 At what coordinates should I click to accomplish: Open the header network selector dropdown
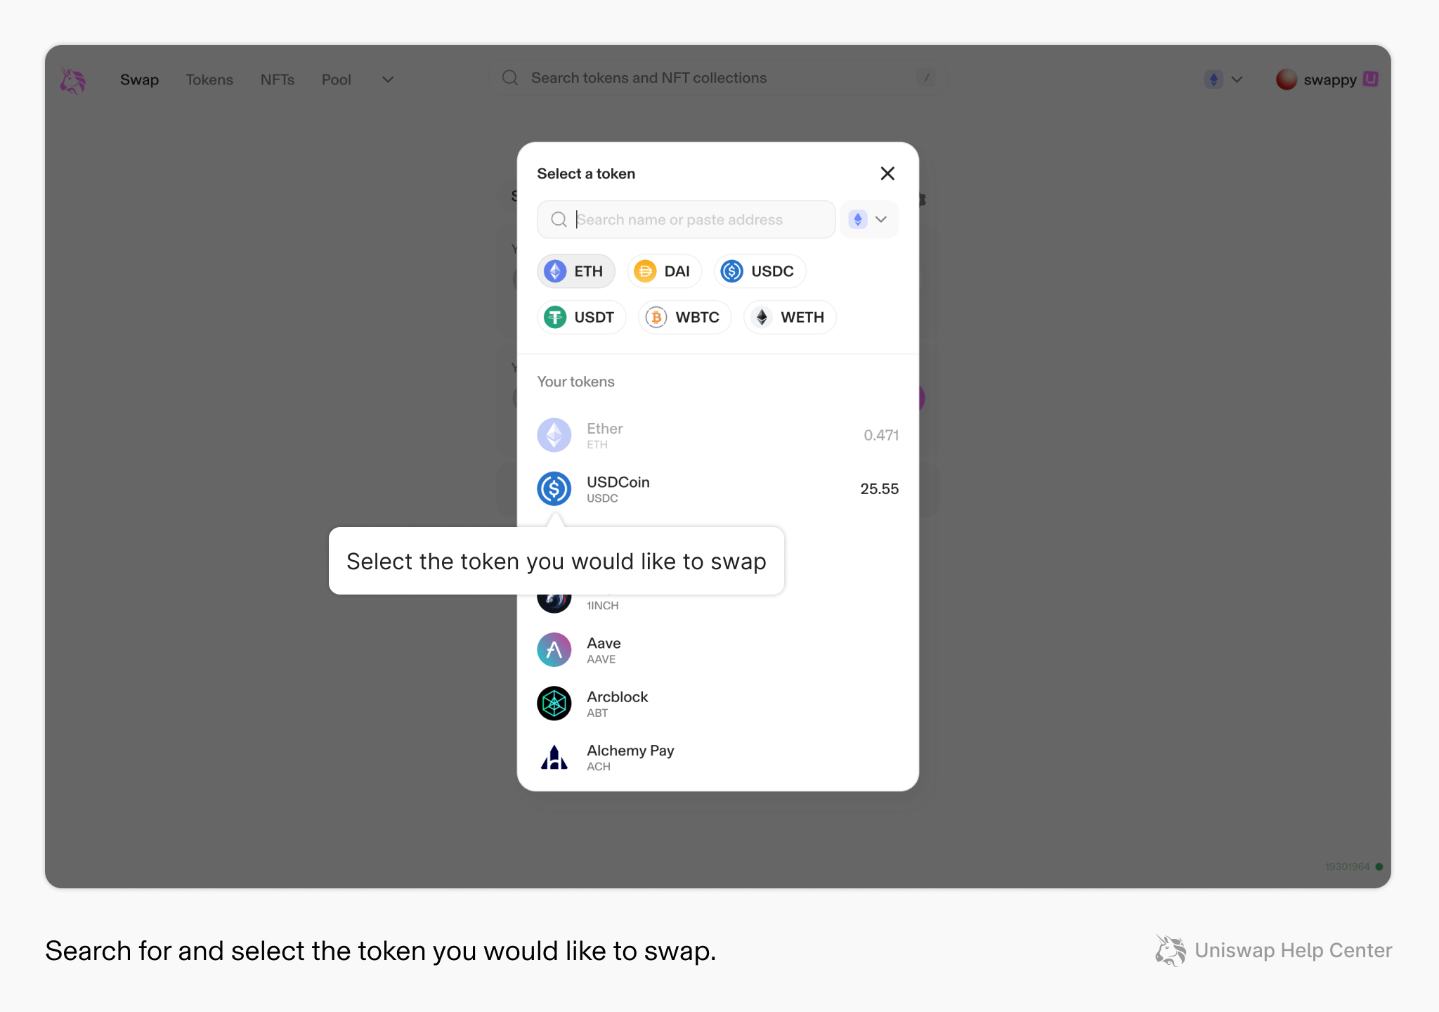pos(1223,79)
